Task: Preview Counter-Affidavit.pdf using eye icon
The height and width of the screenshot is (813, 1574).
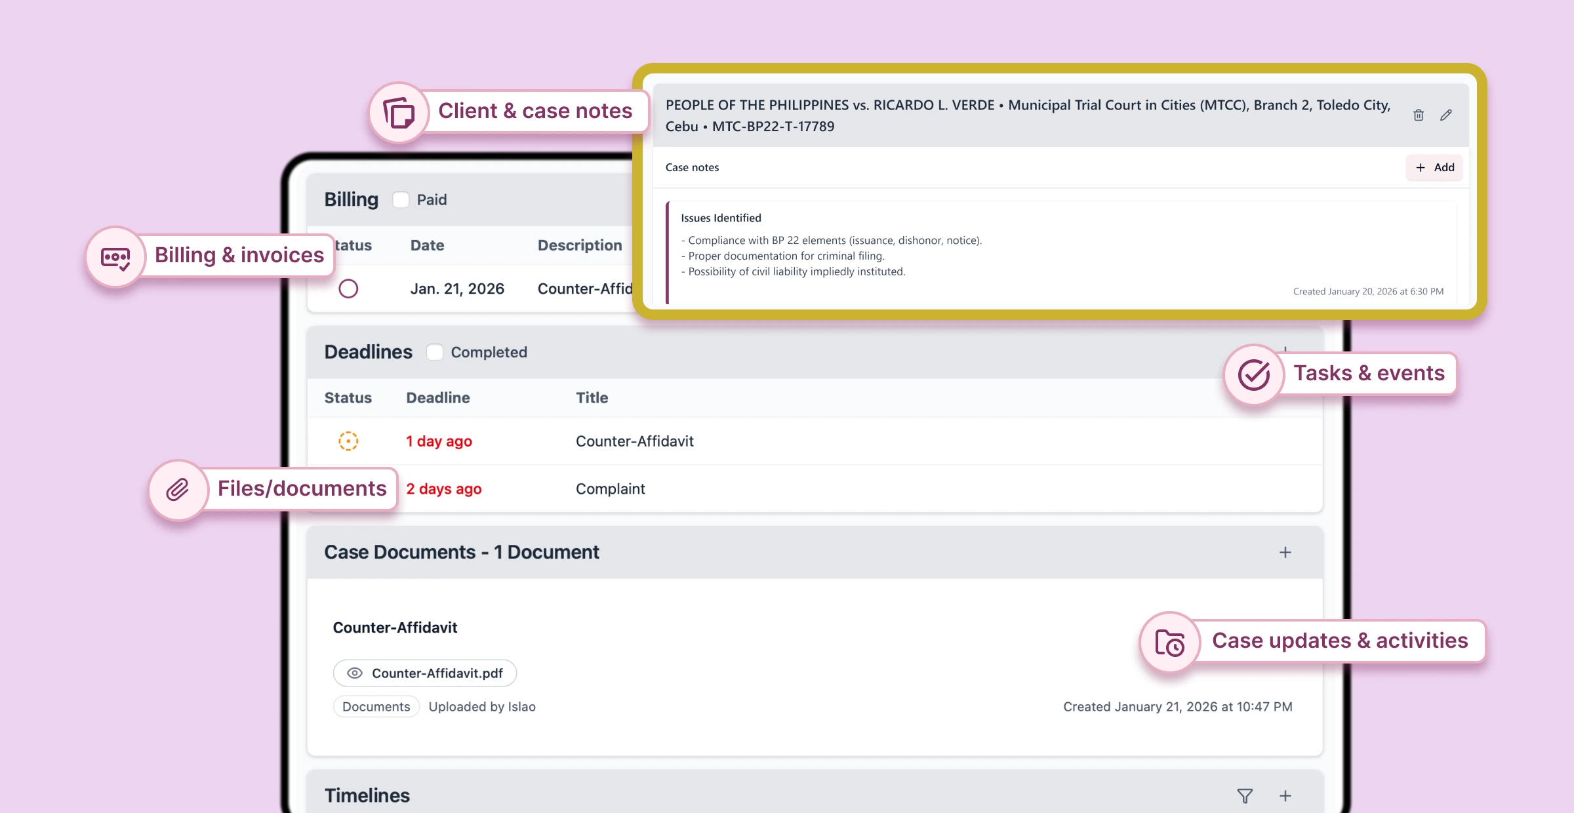Action: click(x=355, y=673)
